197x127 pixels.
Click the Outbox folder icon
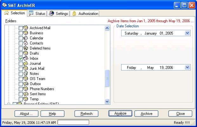pyautogui.click(x=26, y=84)
